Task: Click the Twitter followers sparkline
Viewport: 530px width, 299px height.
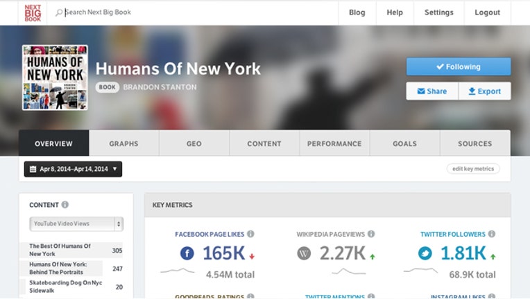Action: (420, 270)
